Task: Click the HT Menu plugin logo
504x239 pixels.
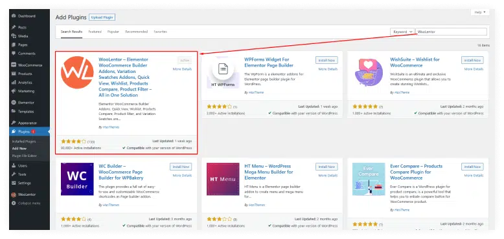Action: [x=223, y=179]
